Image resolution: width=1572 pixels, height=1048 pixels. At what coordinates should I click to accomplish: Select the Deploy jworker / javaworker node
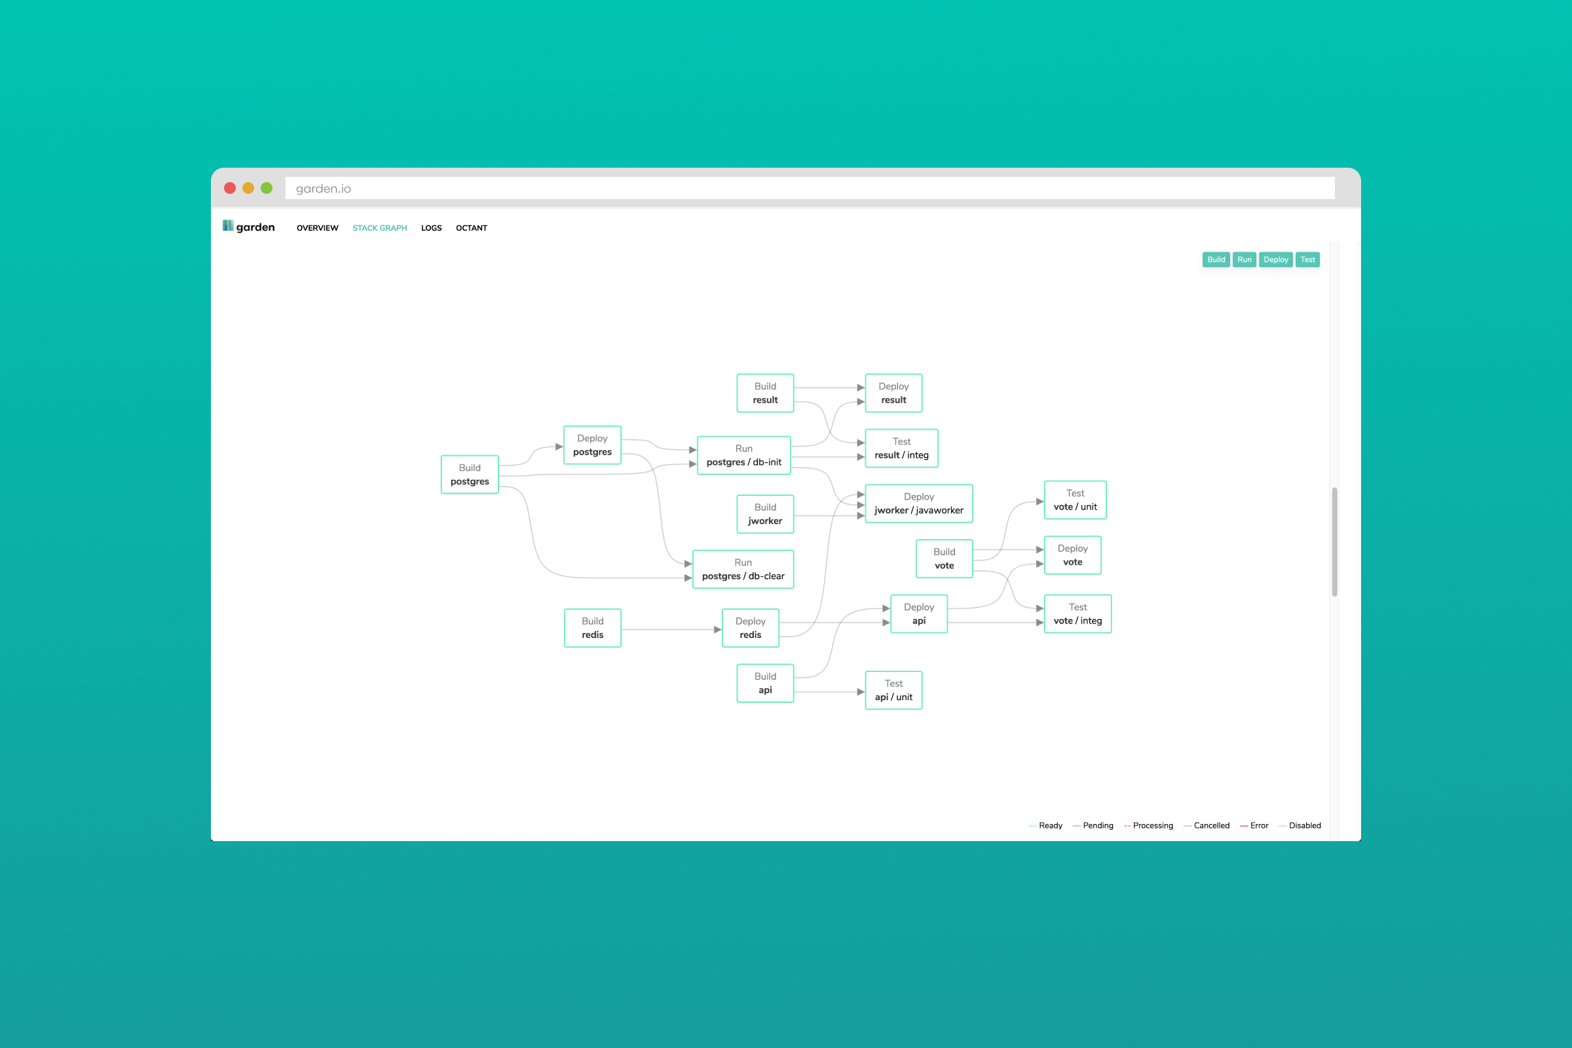tap(918, 503)
